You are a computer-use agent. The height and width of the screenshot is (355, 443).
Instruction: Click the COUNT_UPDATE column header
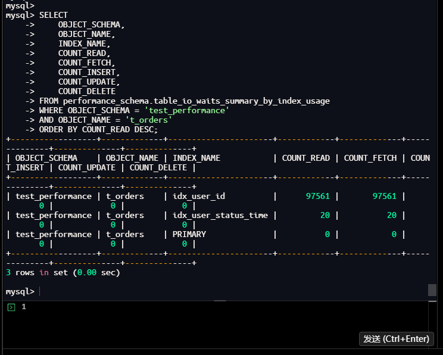tap(87, 168)
